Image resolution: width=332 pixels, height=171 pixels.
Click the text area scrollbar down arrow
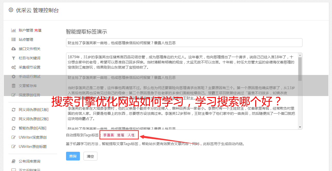300,127
